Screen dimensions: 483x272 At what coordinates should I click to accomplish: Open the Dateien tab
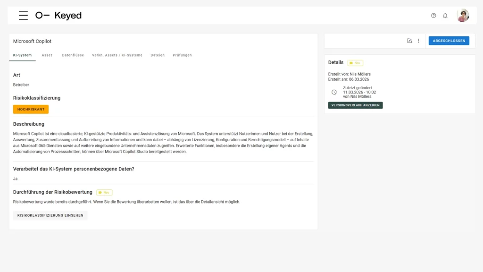158,55
